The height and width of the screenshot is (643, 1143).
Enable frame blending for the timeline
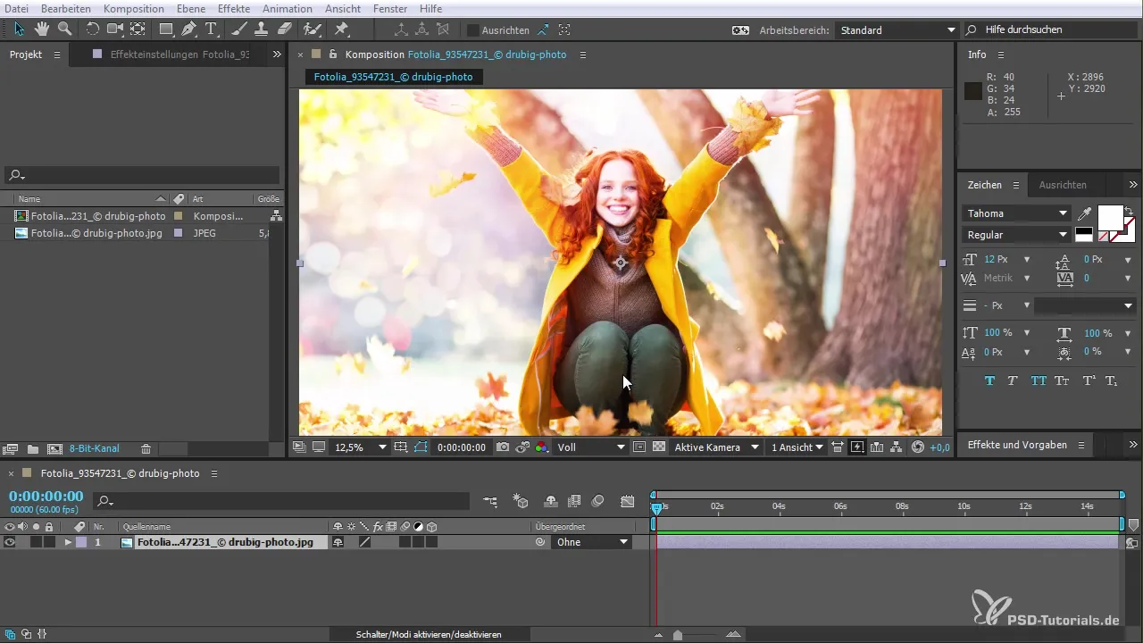(574, 502)
